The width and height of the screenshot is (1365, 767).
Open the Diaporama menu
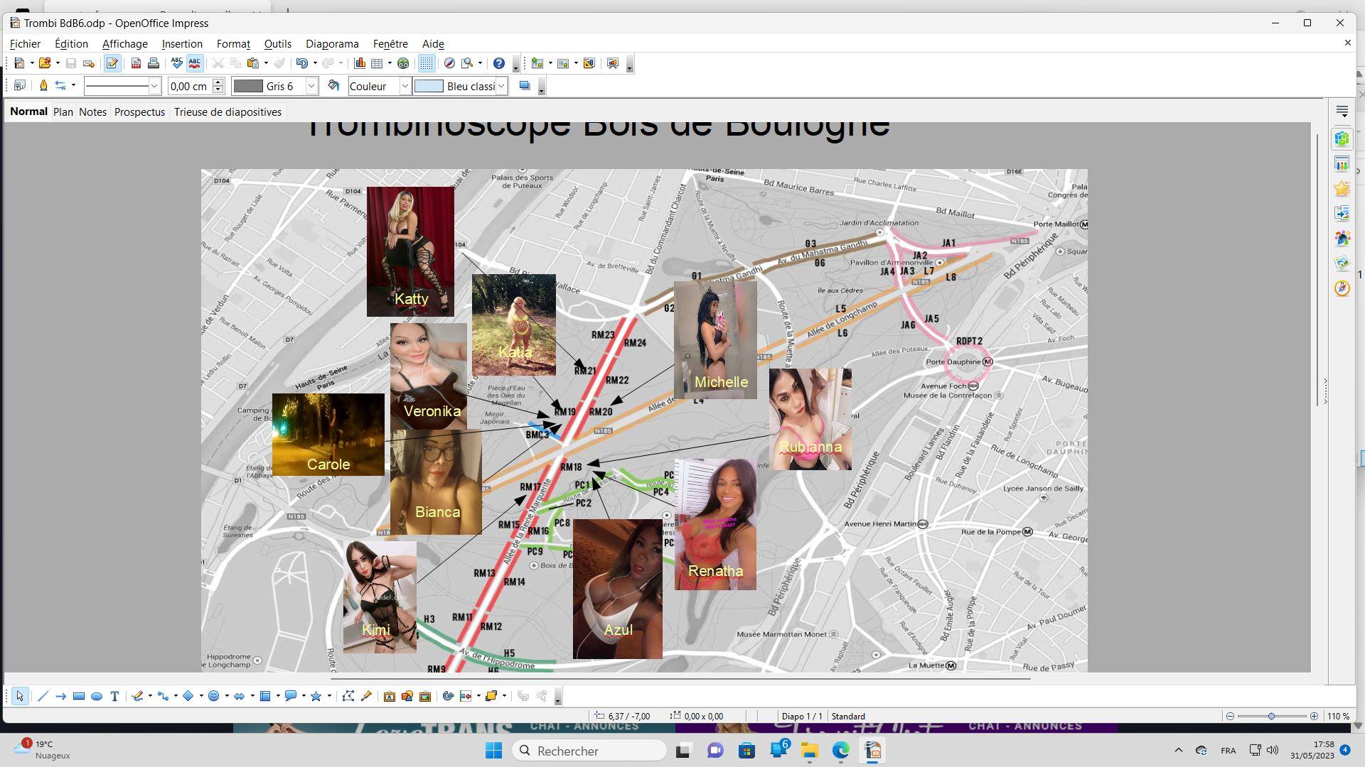click(x=332, y=44)
